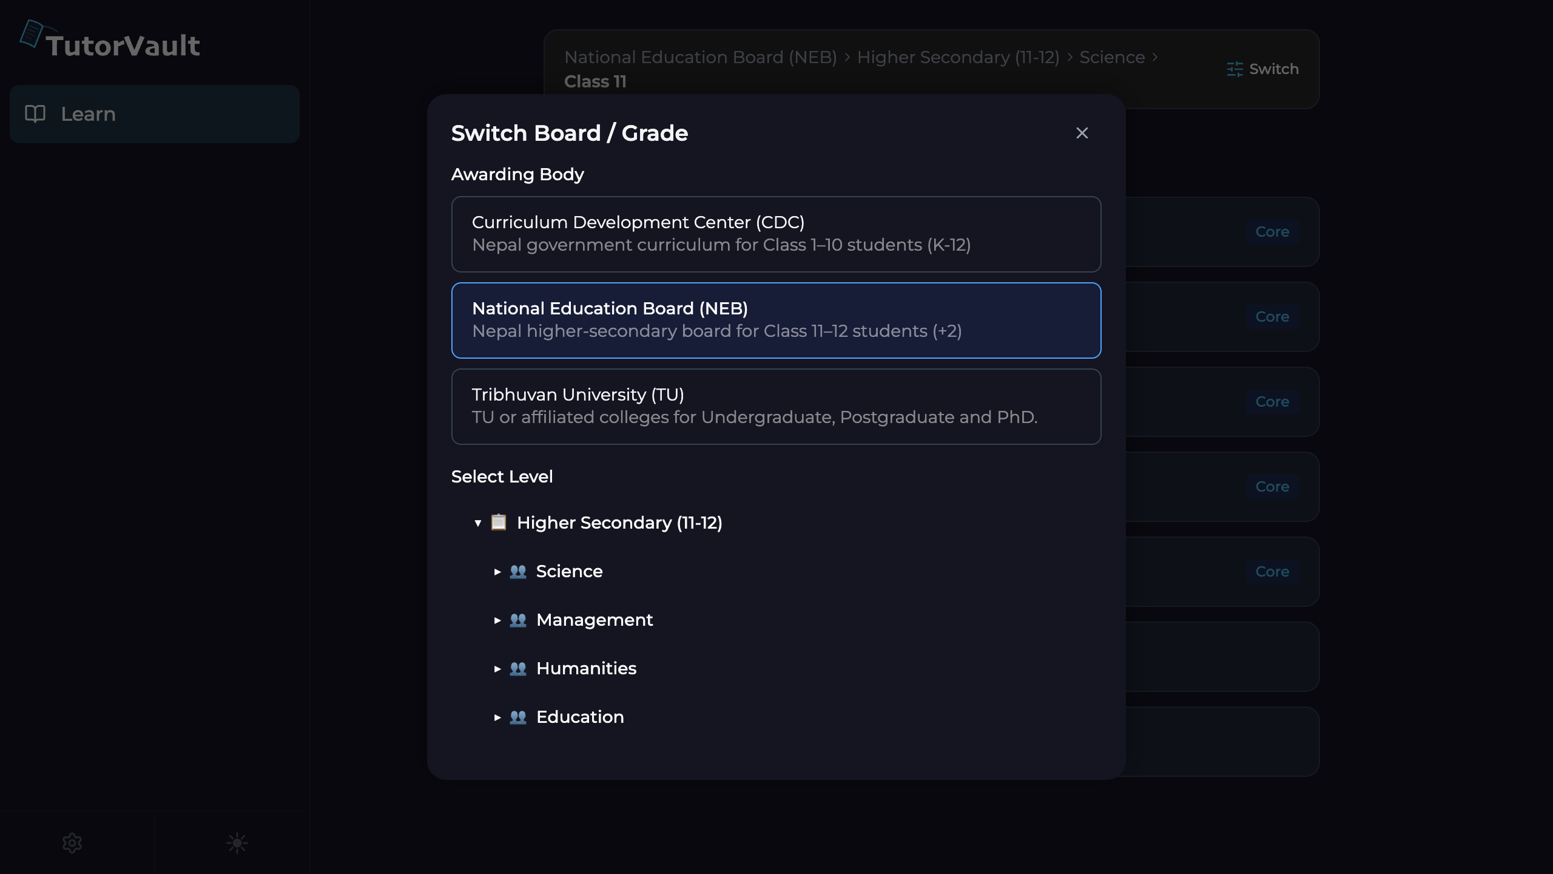Select the Science tree label
The width and height of the screenshot is (1553, 874).
pos(569,571)
